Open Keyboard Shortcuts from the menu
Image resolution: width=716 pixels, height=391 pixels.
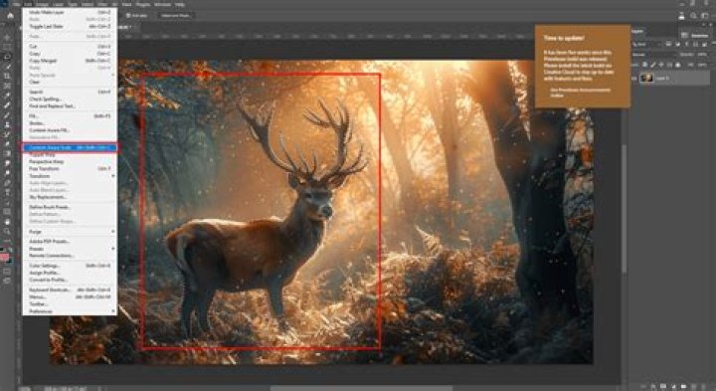pyautogui.click(x=70, y=290)
